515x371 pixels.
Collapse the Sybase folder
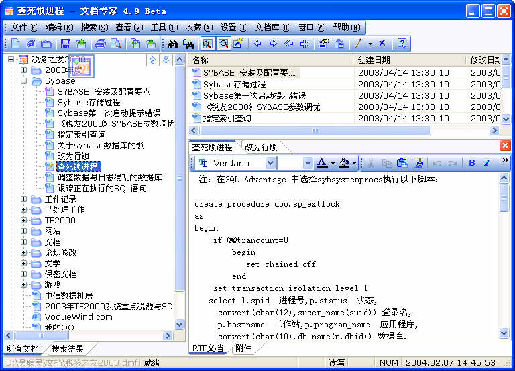(23, 81)
